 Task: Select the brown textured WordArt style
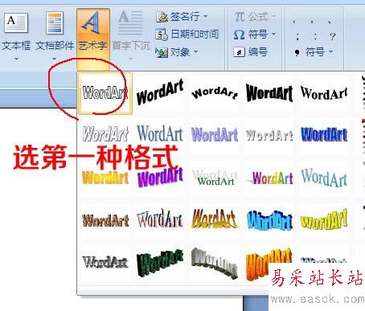point(105,220)
